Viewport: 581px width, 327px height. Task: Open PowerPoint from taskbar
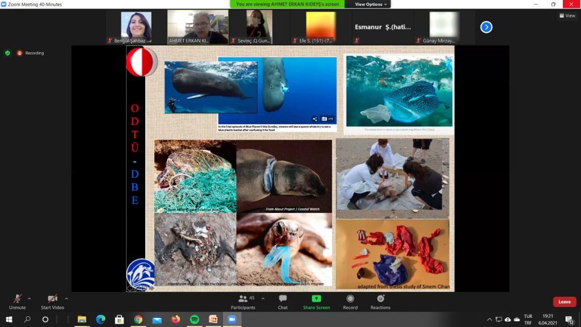(x=213, y=319)
